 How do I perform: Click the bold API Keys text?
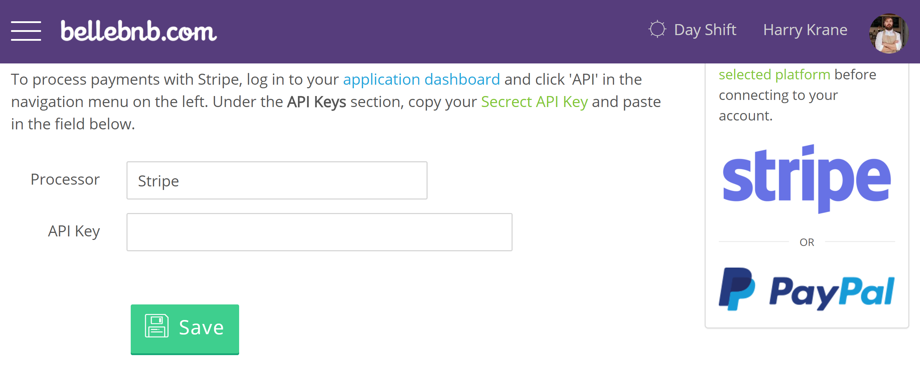tap(316, 102)
